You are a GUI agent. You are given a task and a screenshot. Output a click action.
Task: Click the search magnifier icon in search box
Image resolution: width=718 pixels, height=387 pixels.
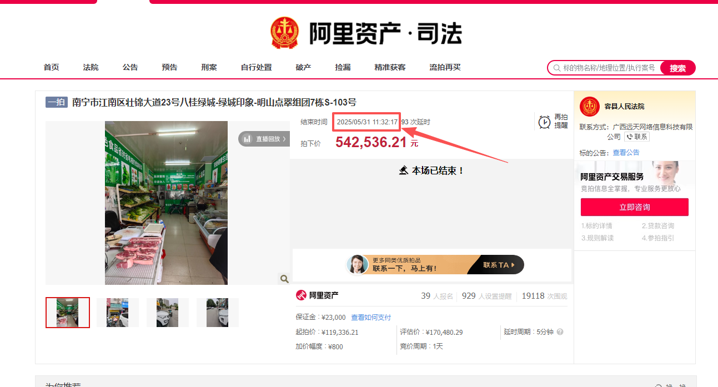[x=556, y=68]
